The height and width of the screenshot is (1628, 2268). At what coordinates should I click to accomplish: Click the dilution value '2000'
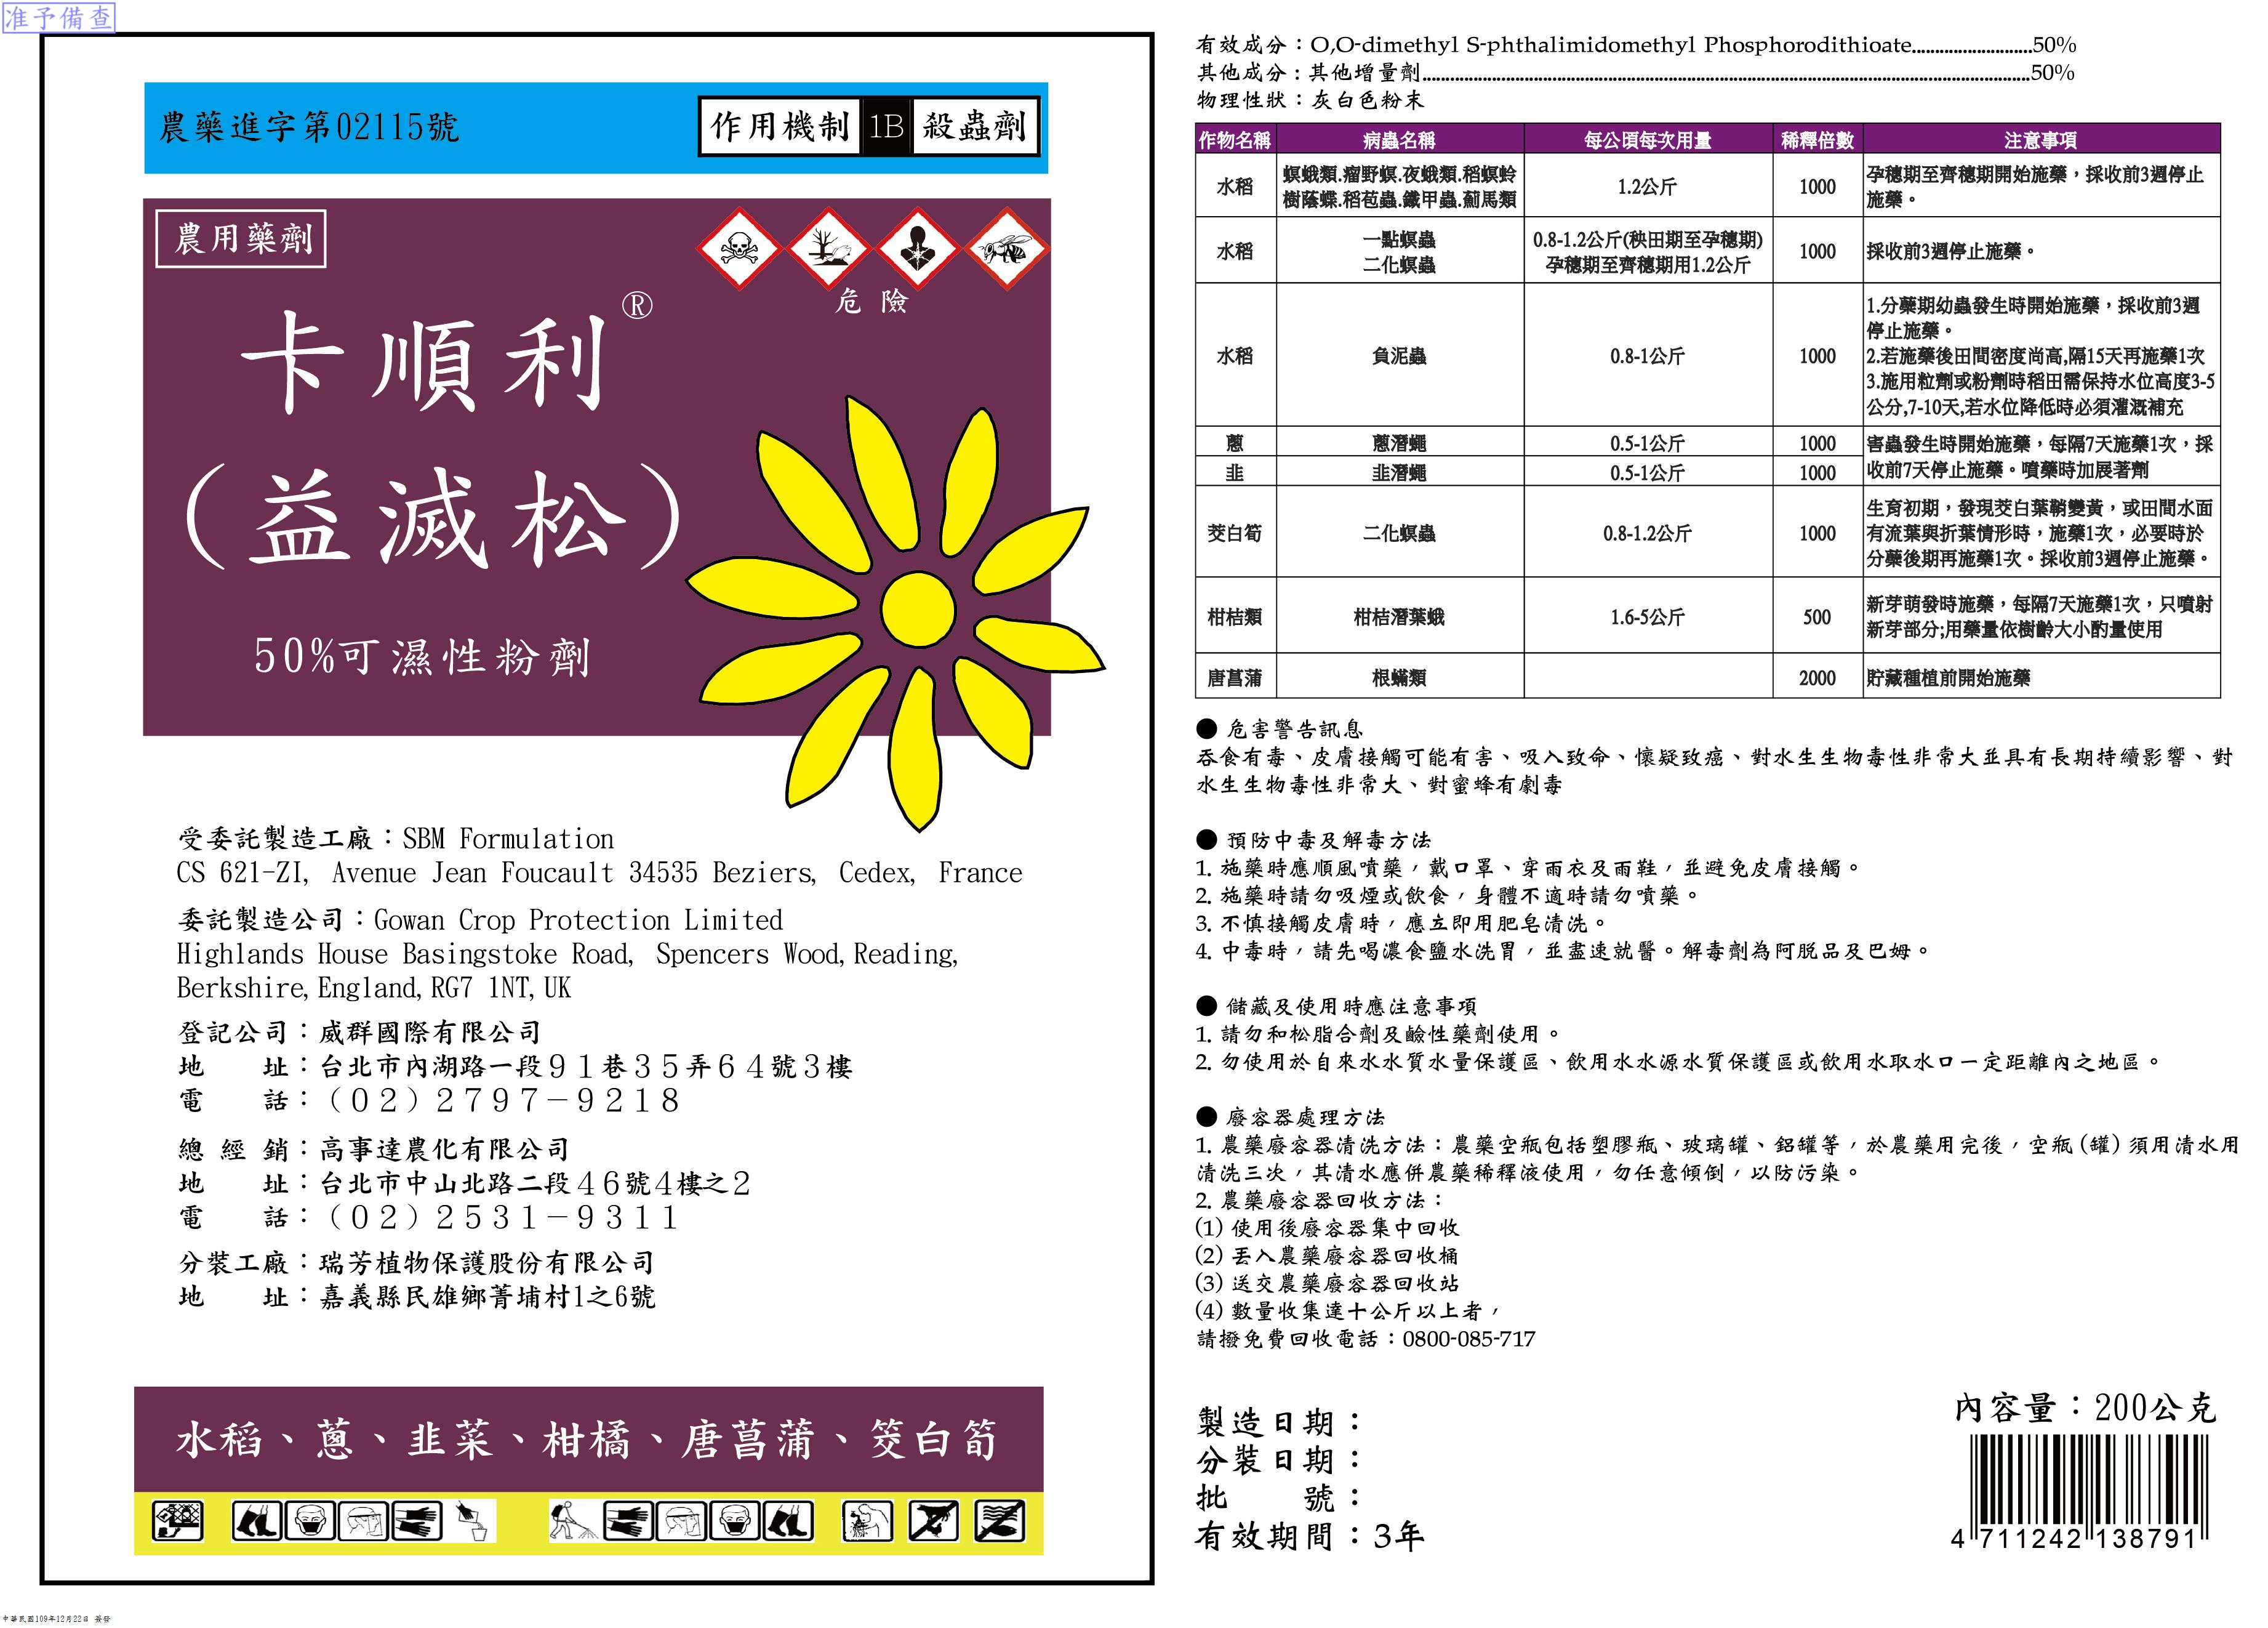click(x=1817, y=679)
